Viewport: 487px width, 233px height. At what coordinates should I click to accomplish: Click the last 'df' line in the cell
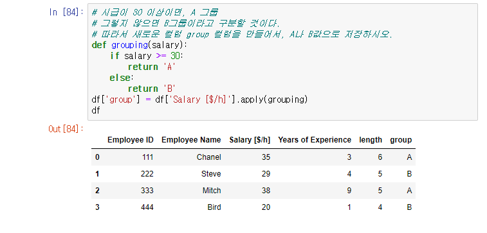coord(96,110)
